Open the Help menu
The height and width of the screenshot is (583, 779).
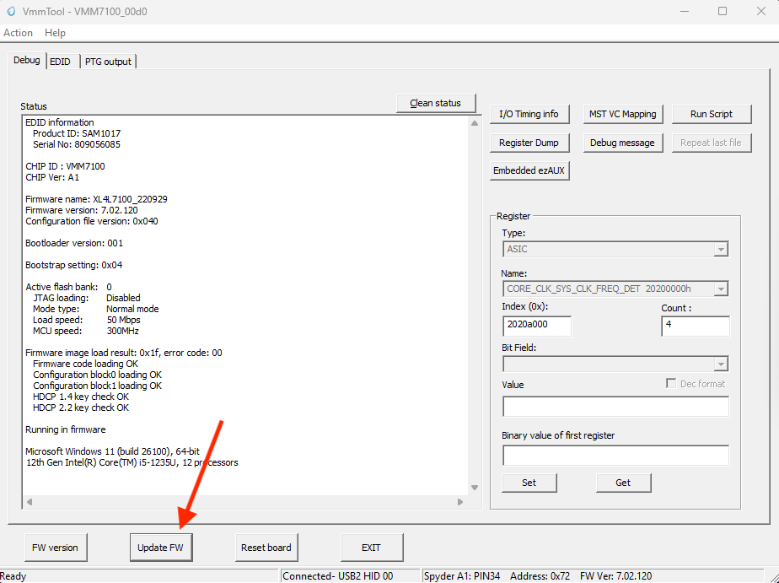point(55,33)
